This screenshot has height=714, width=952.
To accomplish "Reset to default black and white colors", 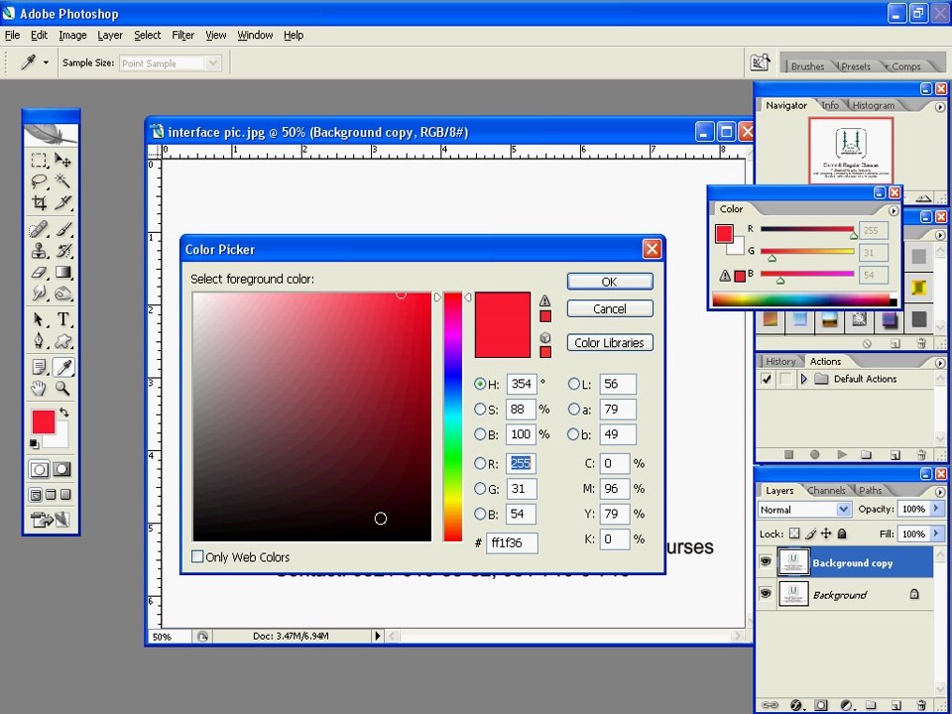I will 34,444.
